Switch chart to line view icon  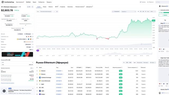54,12
